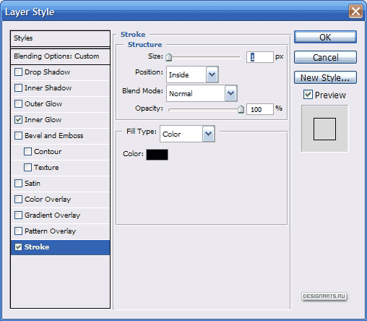Viewport: 367px width, 321px height.
Task: Click the Inside value in Position box
Action: [x=179, y=75]
